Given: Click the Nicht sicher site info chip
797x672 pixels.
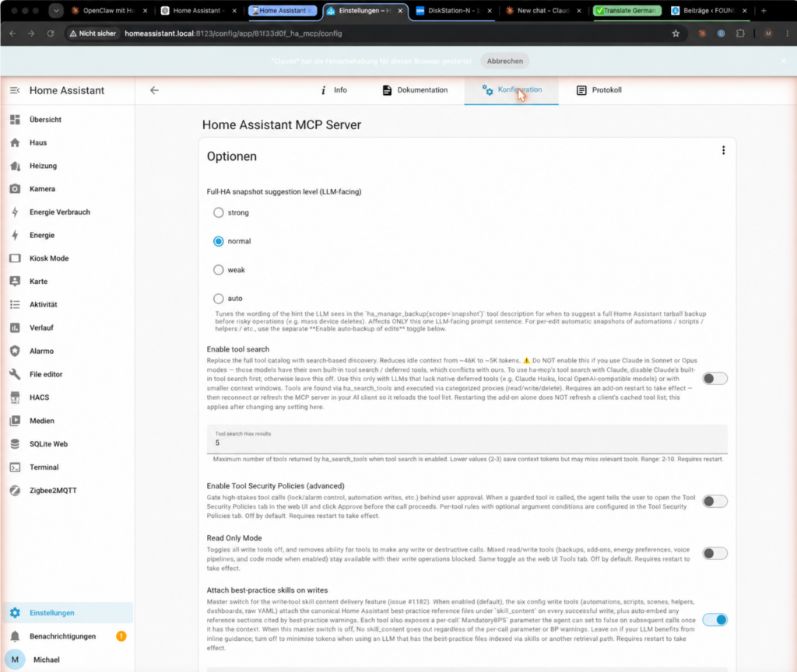Looking at the screenshot, I should point(93,33).
